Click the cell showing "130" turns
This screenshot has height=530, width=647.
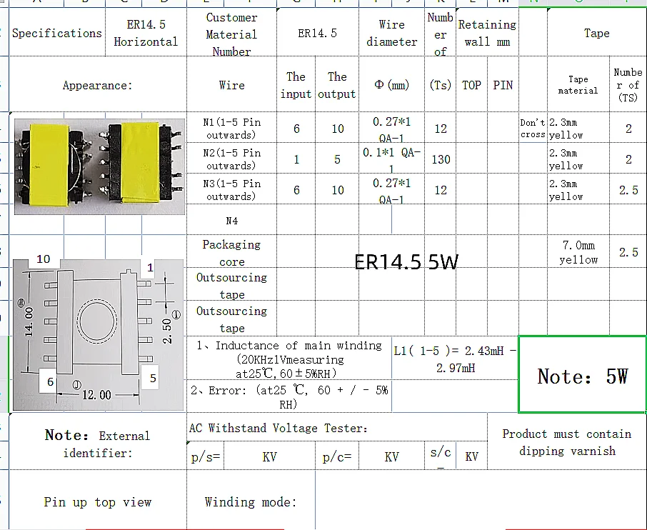coord(440,159)
